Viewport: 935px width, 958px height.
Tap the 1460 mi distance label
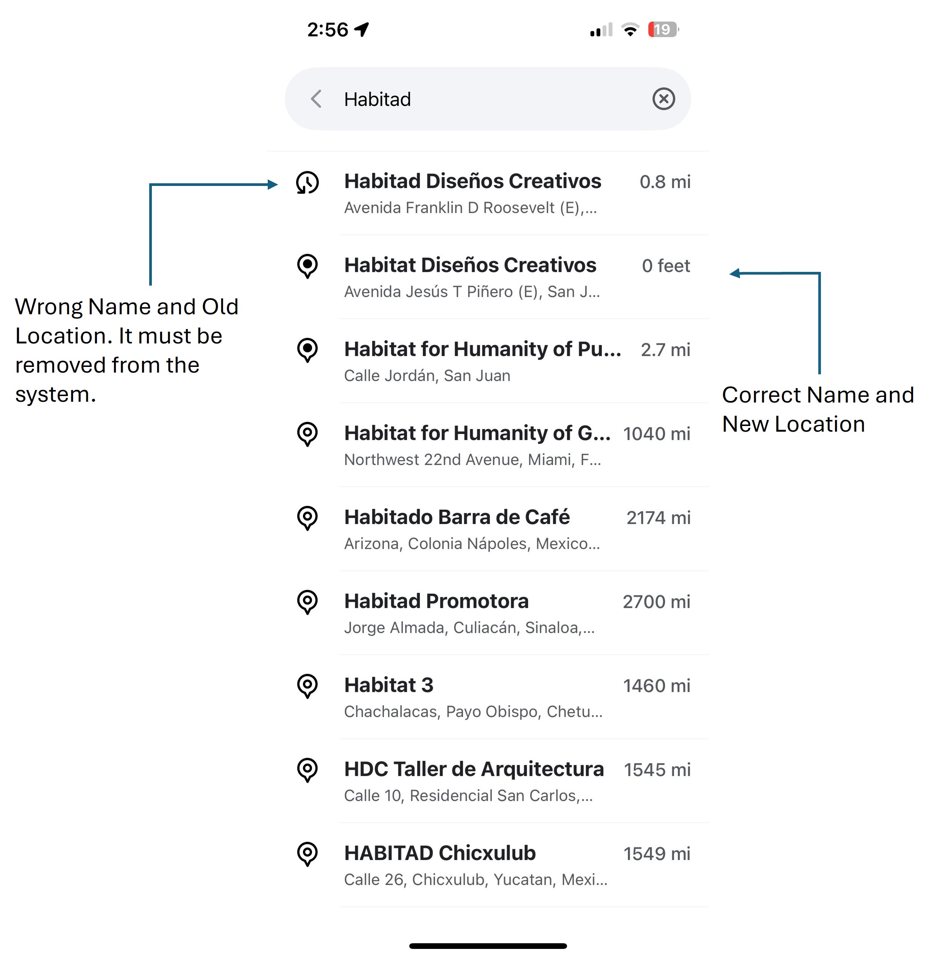click(656, 686)
